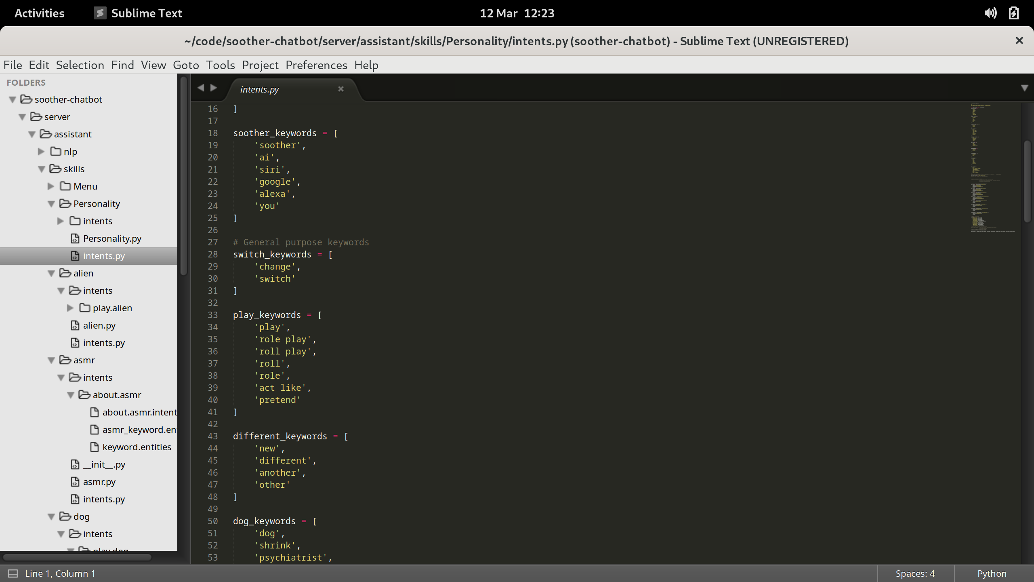Viewport: 1034px width, 582px height.
Task: Open the Selection menu
Action: click(x=80, y=65)
